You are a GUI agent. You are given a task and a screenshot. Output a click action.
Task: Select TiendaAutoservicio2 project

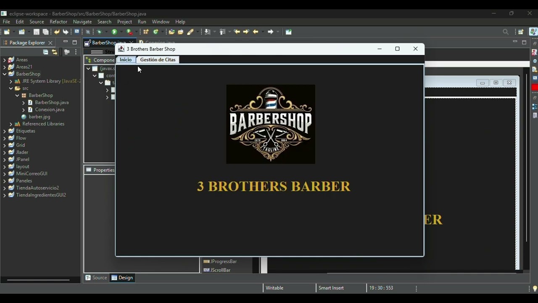click(x=37, y=188)
